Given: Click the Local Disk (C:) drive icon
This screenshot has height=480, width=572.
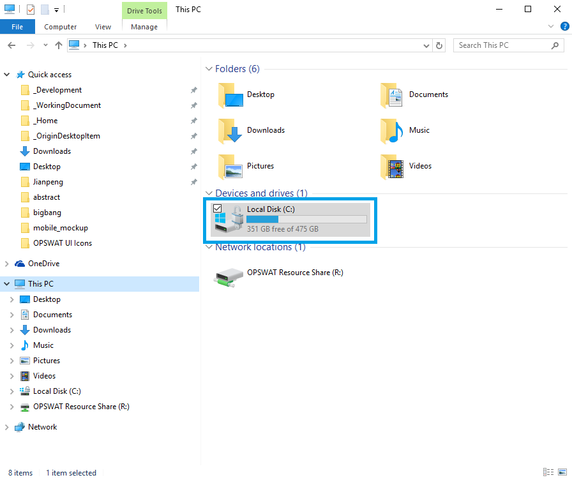Looking at the screenshot, I should click(229, 219).
